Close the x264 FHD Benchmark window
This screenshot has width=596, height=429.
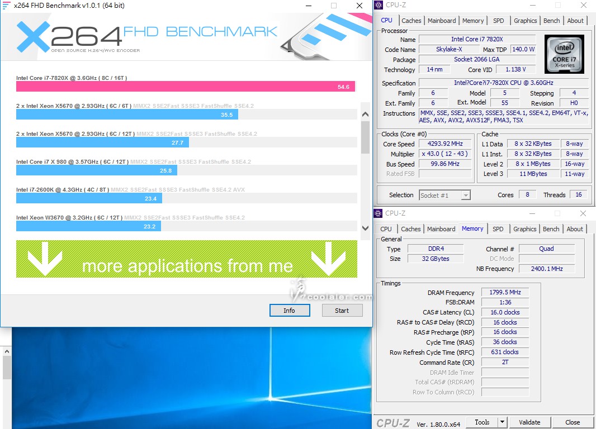coord(359,6)
